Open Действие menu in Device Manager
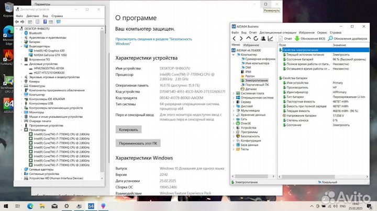Viewport: 377px width, 211px height. tap(32, 16)
